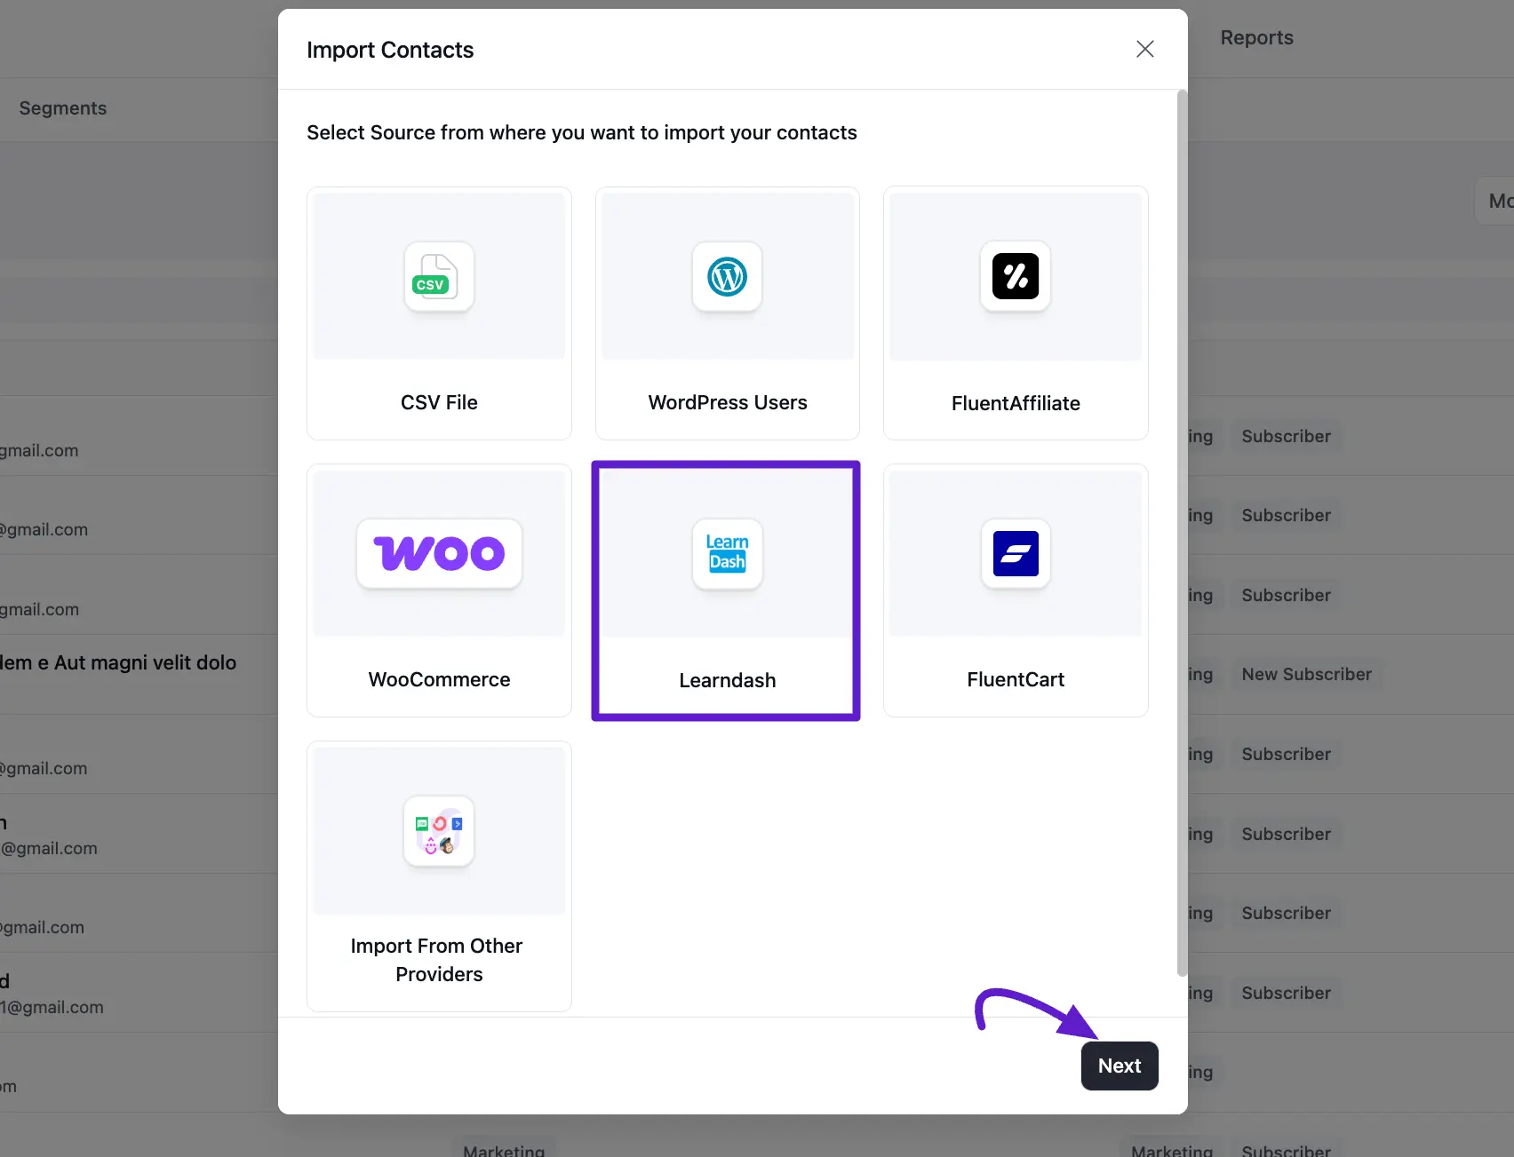This screenshot has width=1514, height=1157.
Task: Click the WordPress Users label
Action: coord(727,402)
